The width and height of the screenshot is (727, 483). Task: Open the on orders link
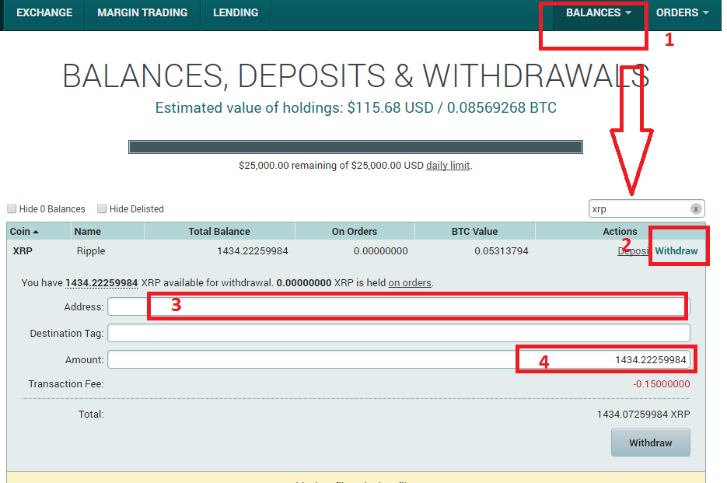tap(410, 283)
